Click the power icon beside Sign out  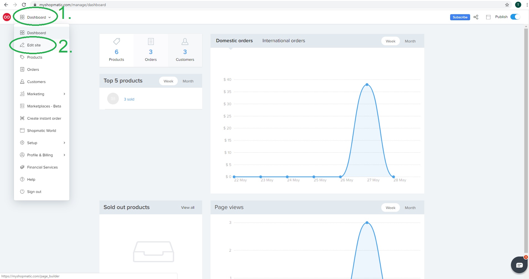click(22, 192)
